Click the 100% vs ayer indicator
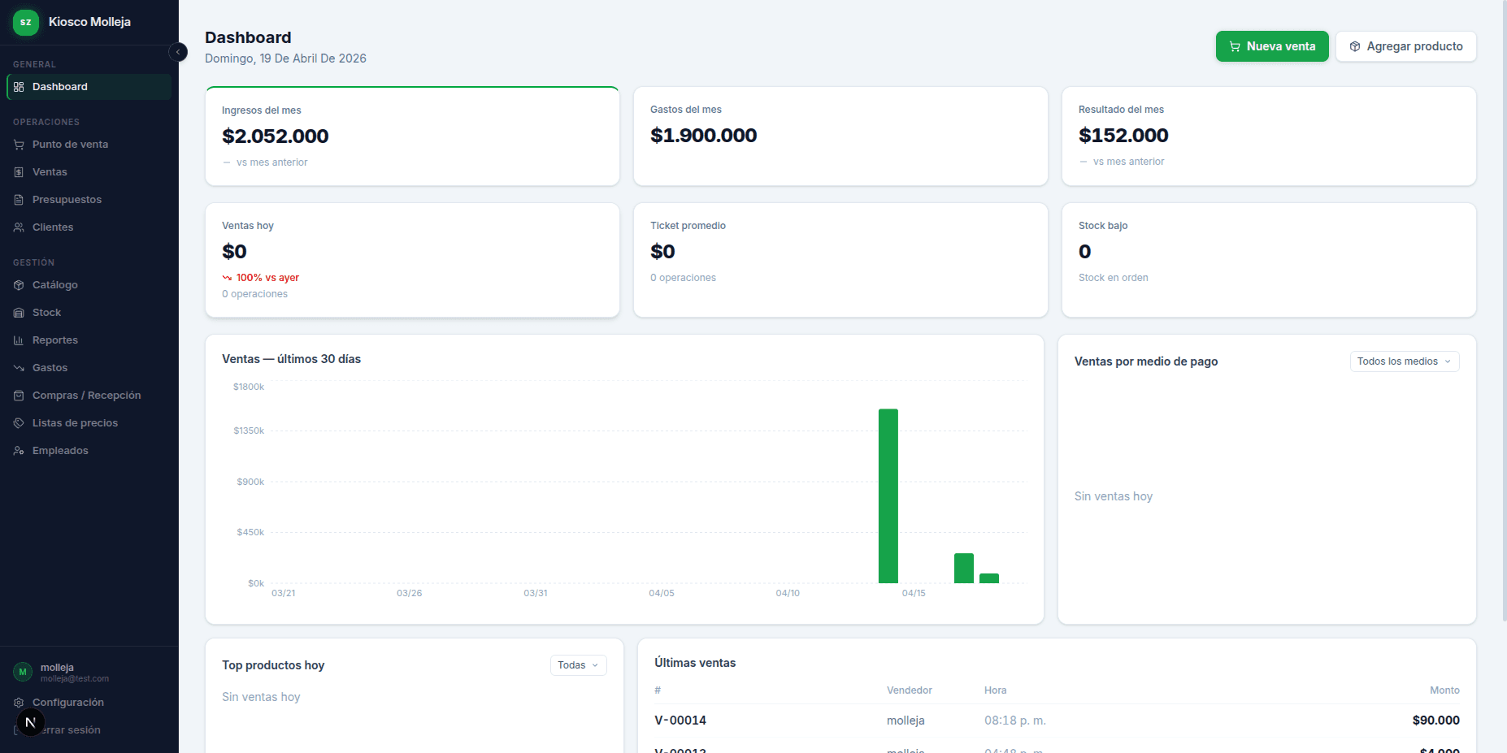The height and width of the screenshot is (753, 1507). 261,278
